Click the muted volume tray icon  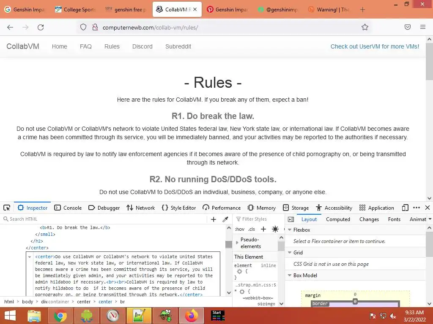click(x=393, y=316)
